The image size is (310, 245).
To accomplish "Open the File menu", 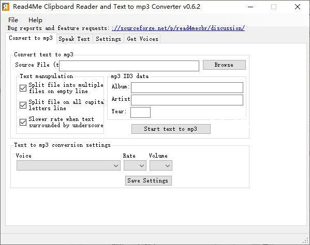I will point(13,20).
